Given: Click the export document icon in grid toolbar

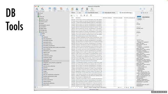Looking at the screenshot, I should [x=81, y=16].
